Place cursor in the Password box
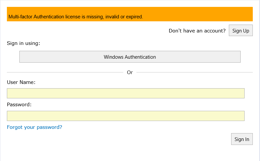This screenshot has height=161, width=260. [x=126, y=116]
